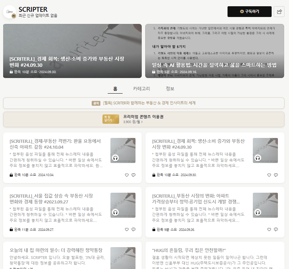The width and height of the screenshot is (289, 269).
Task: Expand the 3,900 원/월 chevron arrow
Action: pyautogui.click(x=142, y=122)
